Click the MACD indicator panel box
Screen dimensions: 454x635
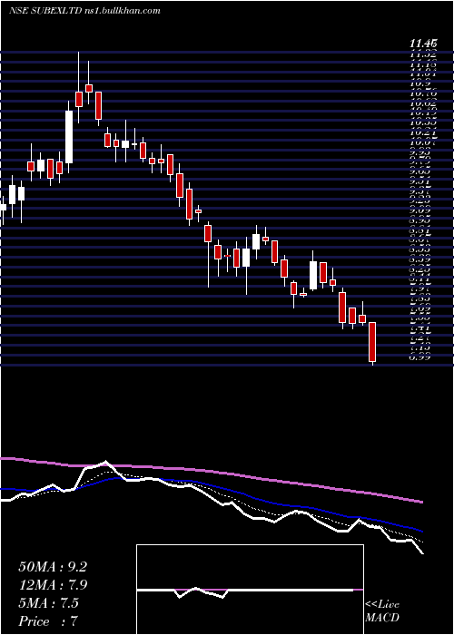[x=250, y=590]
